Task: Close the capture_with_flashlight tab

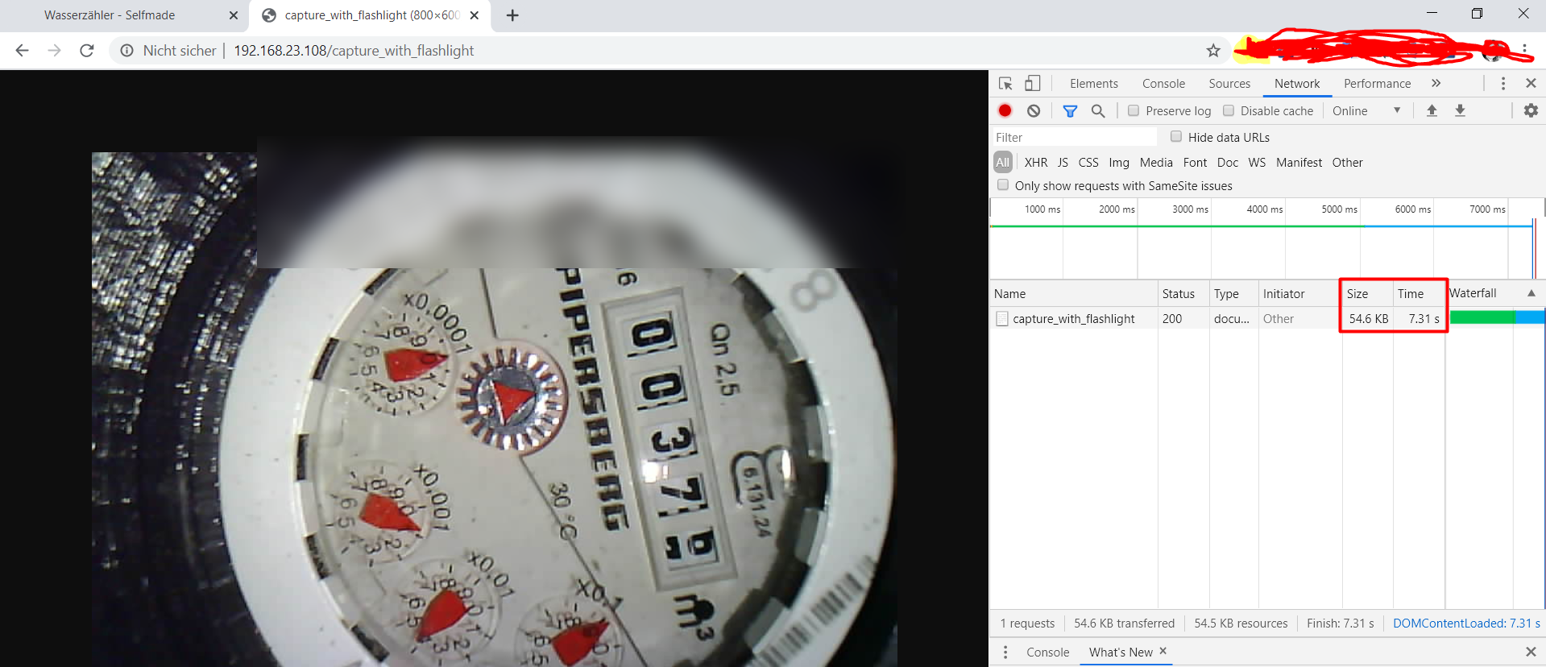Action: [475, 15]
